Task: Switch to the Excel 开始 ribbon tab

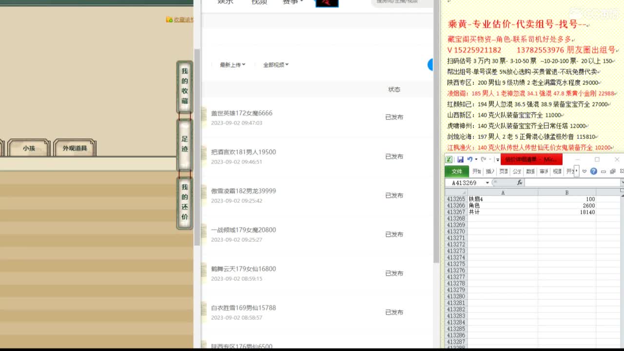Action: pos(476,172)
